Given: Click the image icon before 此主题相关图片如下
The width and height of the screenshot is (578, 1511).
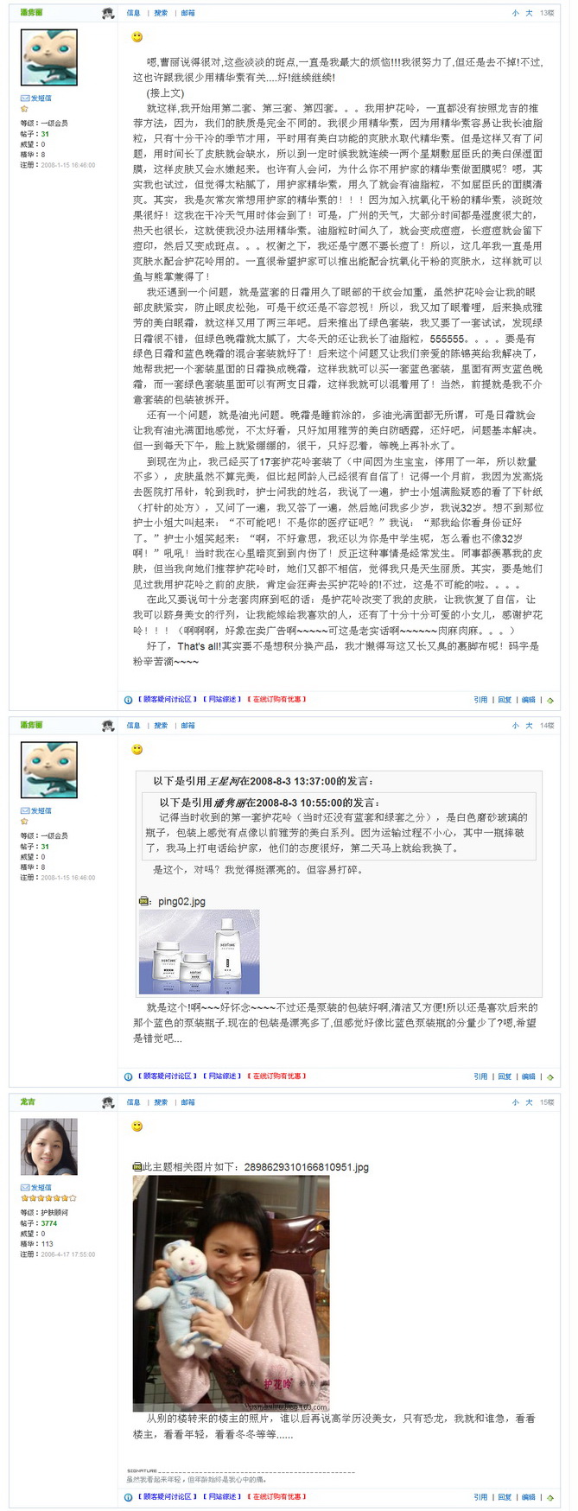Looking at the screenshot, I should coord(137,1167).
